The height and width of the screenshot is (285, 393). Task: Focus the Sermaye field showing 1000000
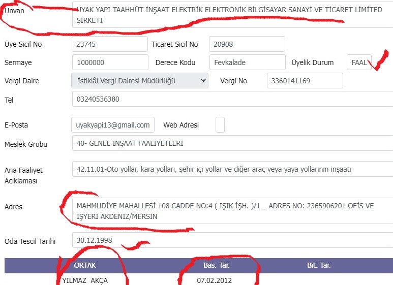(x=110, y=62)
